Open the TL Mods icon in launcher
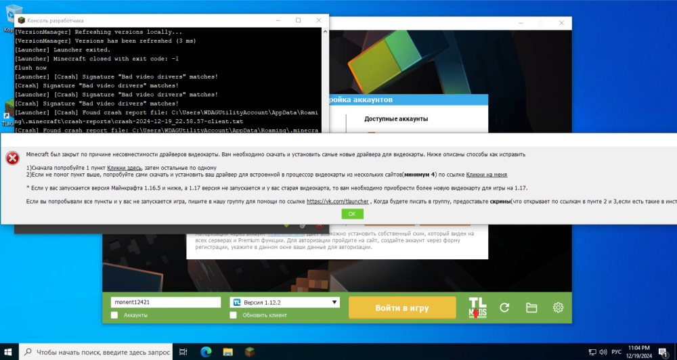Viewport: 677px width, 360px height. pyautogui.click(x=477, y=308)
